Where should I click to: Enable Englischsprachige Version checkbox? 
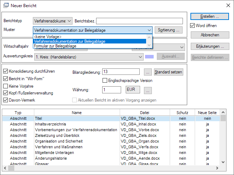pyautogui.click(x=105, y=81)
